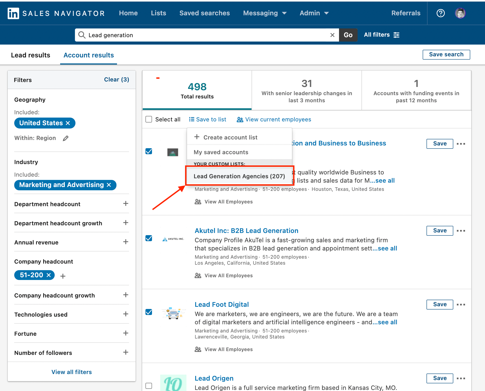
Task: Click the Lead Foot Digital logo
Action: (x=173, y=313)
